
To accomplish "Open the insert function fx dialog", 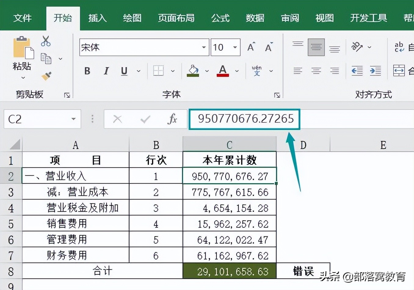I will pyautogui.click(x=172, y=119).
